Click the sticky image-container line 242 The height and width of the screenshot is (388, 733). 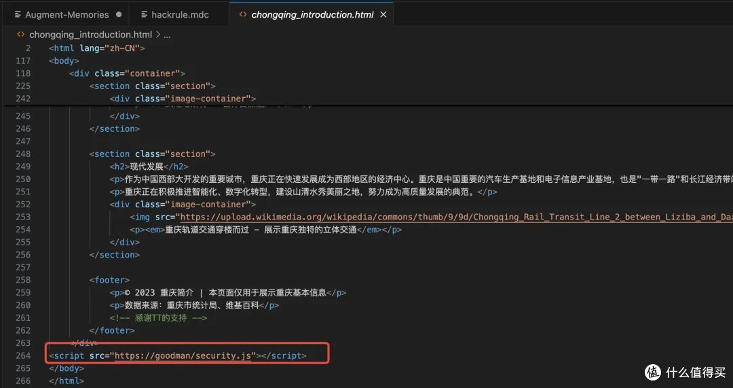click(183, 99)
